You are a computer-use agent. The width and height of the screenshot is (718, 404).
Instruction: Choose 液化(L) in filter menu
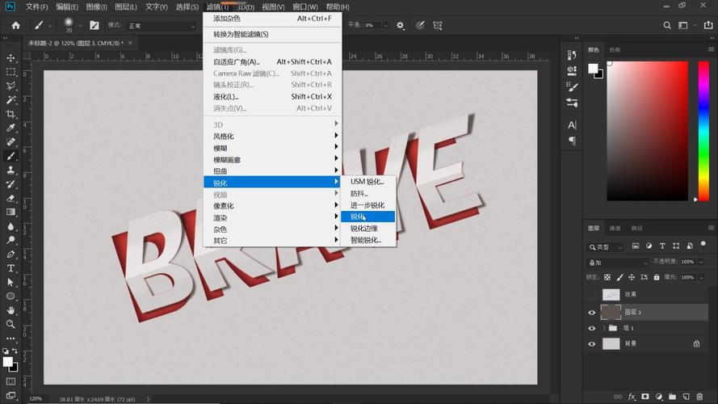[x=272, y=97]
